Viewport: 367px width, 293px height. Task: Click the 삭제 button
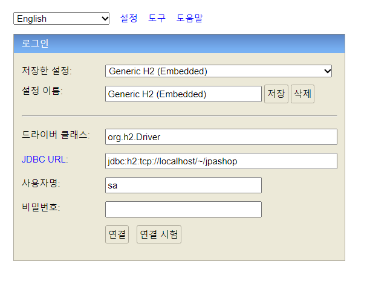click(x=303, y=94)
